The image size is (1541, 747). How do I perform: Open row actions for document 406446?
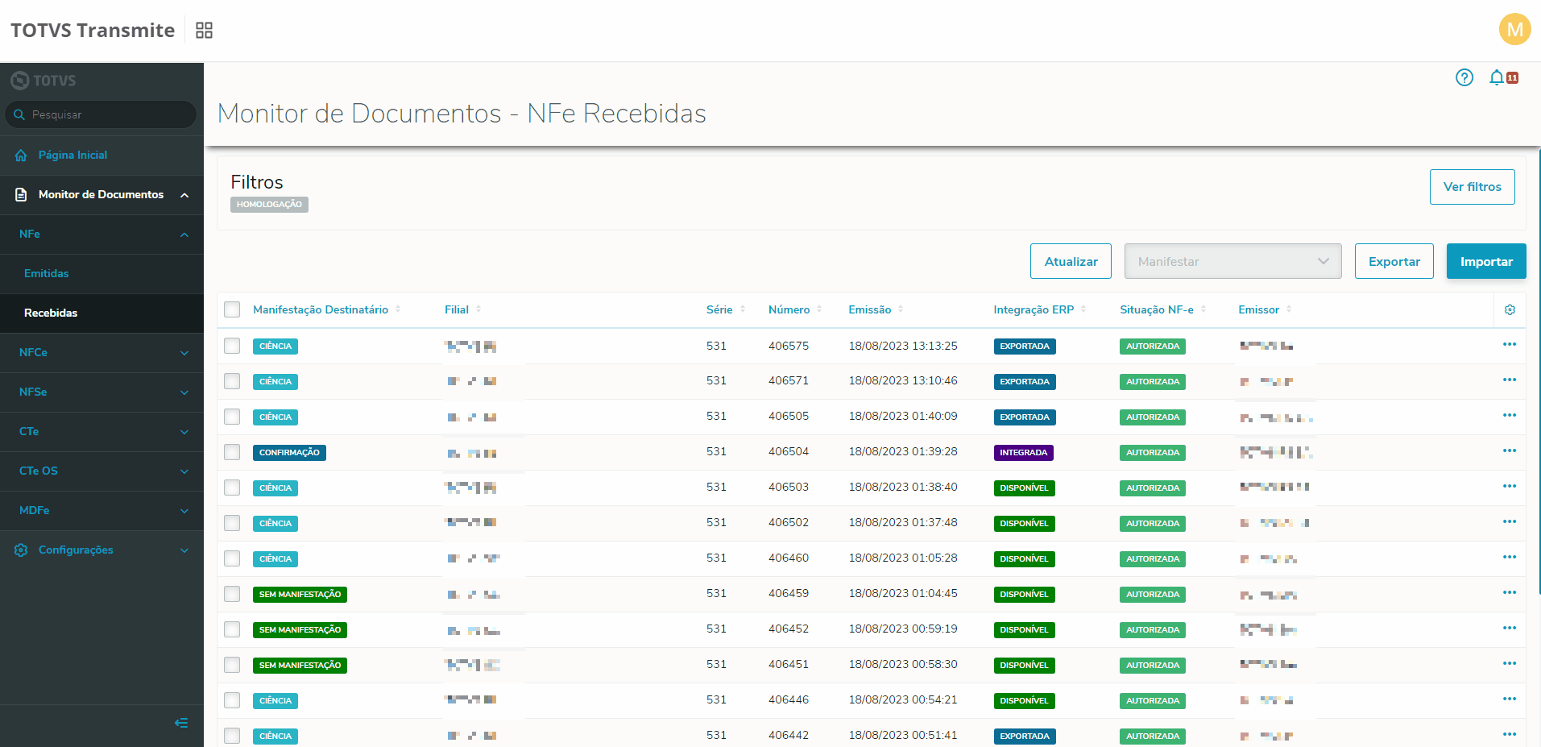click(1510, 699)
